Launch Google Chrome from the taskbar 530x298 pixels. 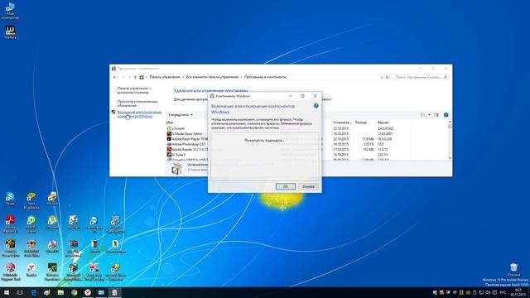[x=74, y=292]
